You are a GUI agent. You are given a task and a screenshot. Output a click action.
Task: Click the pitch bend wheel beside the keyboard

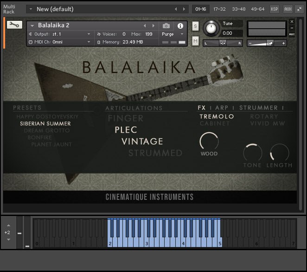point(19,232)
